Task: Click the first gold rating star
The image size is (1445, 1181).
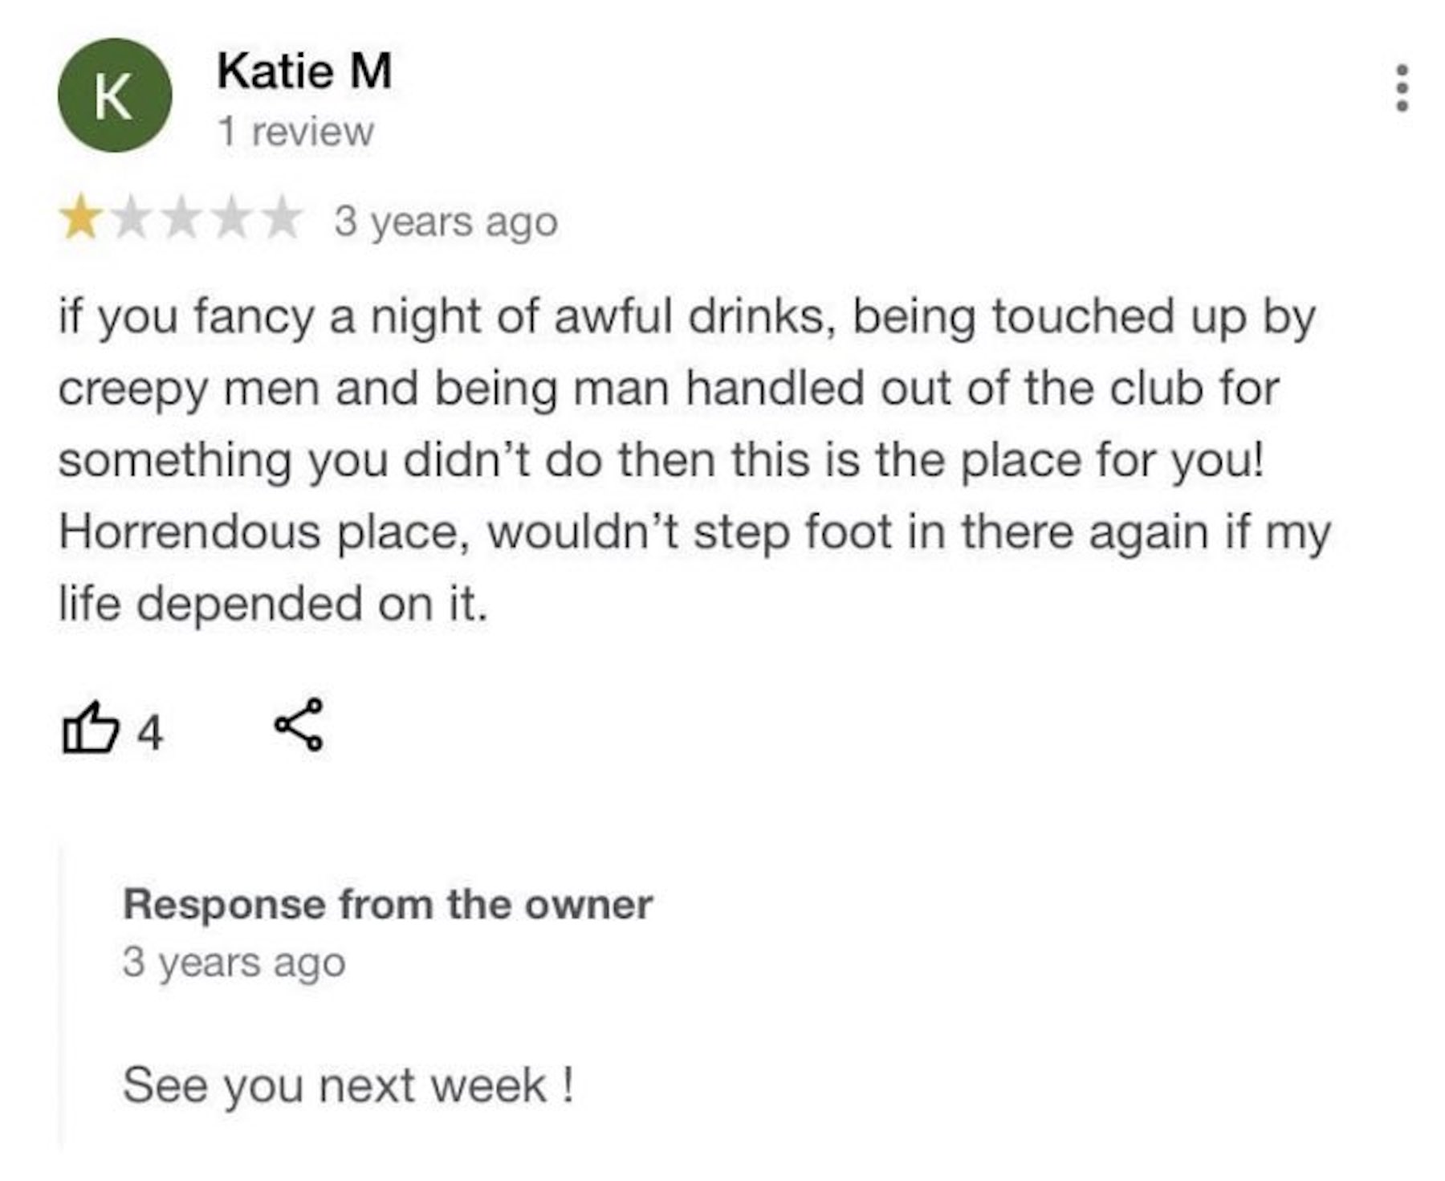Action: [x=81, y=221]
